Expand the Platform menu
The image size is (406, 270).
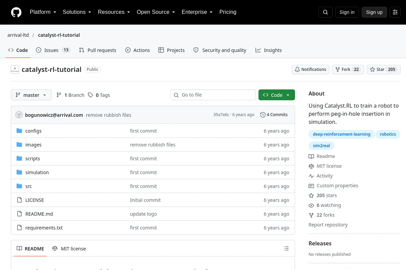(42, 12)
